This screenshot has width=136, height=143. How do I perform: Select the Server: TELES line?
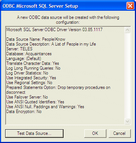(19, 49)
